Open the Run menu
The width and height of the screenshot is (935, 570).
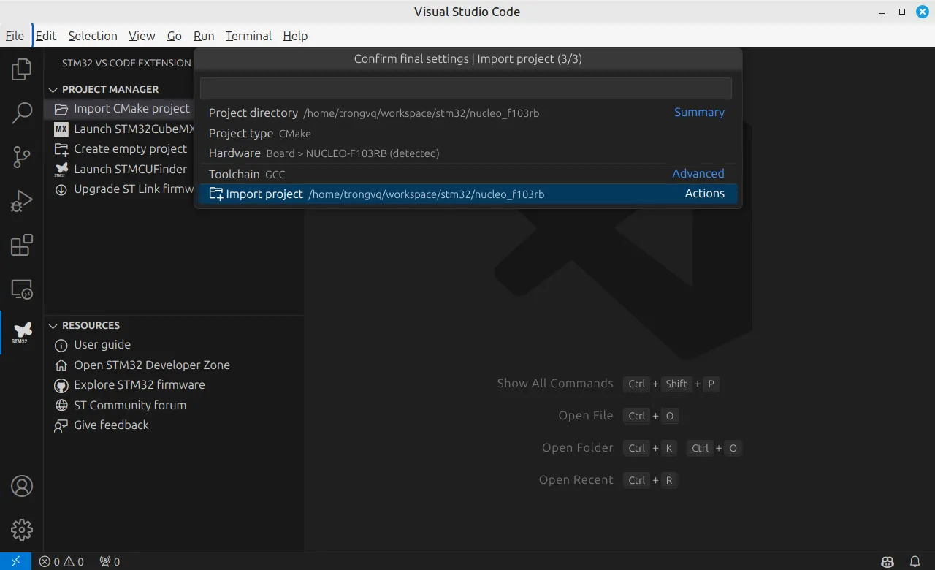tap(204, 36)
